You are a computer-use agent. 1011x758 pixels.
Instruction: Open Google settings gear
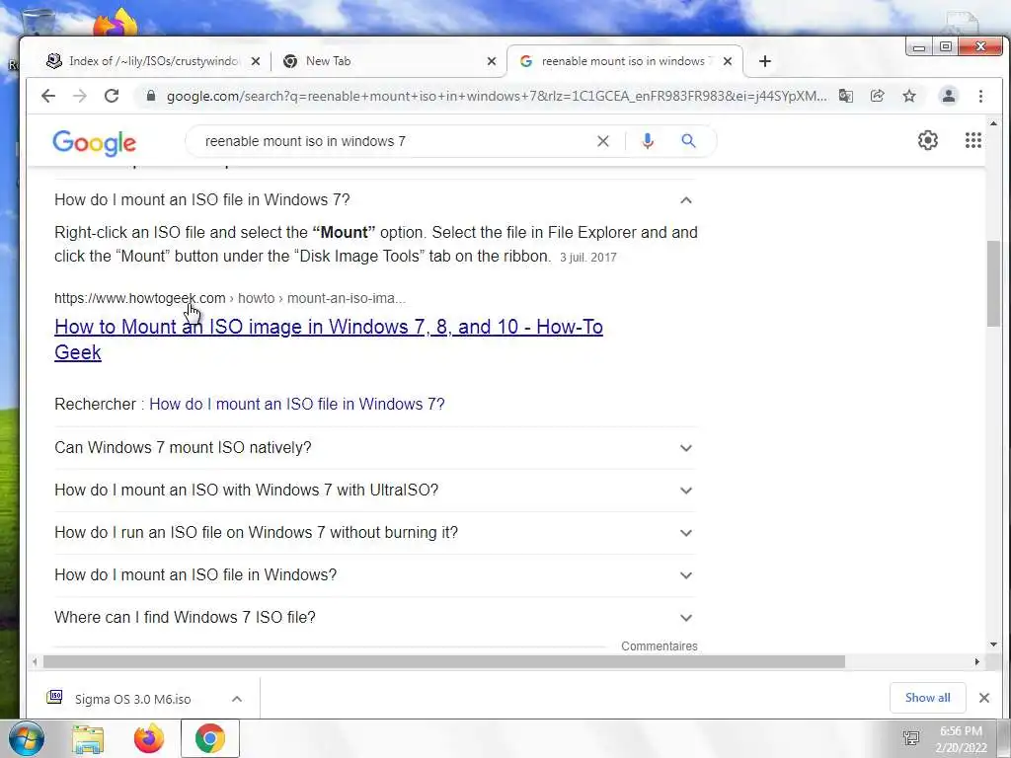pos(928,140)
